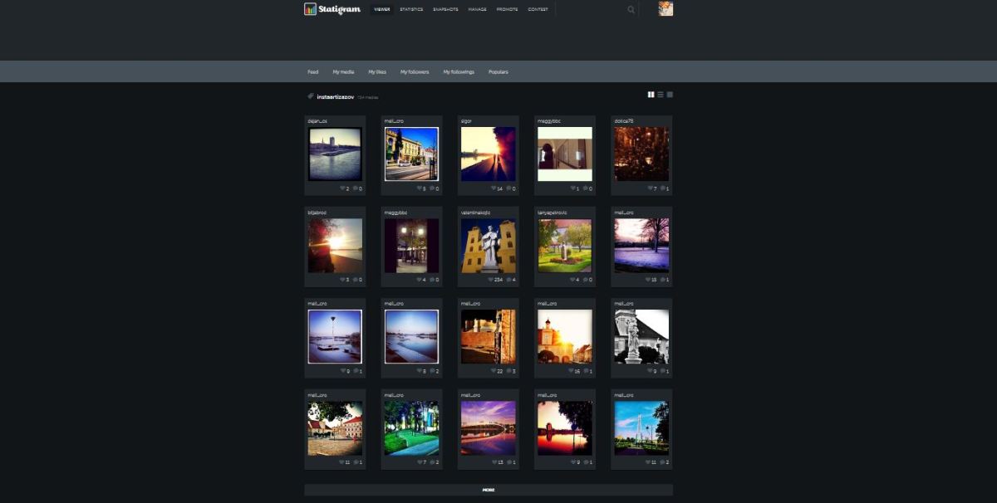Open the Statistics menu
The width and height of the screenshot is (997, 503).
tap(410, 10)
